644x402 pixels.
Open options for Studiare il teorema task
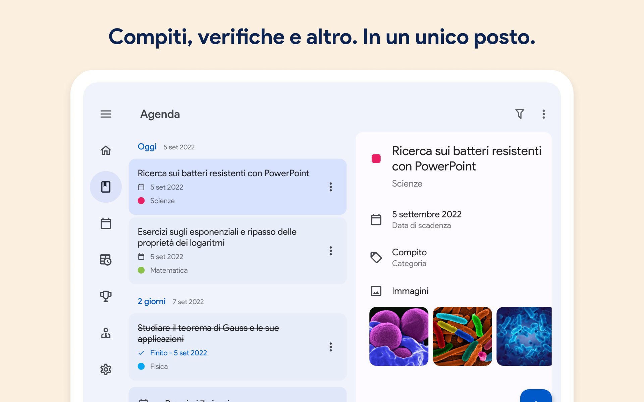331,347
